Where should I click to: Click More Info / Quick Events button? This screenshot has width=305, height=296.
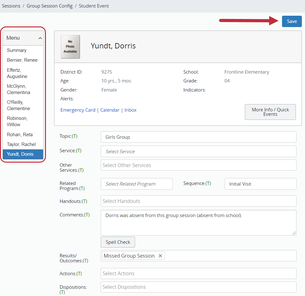(270, 112)
